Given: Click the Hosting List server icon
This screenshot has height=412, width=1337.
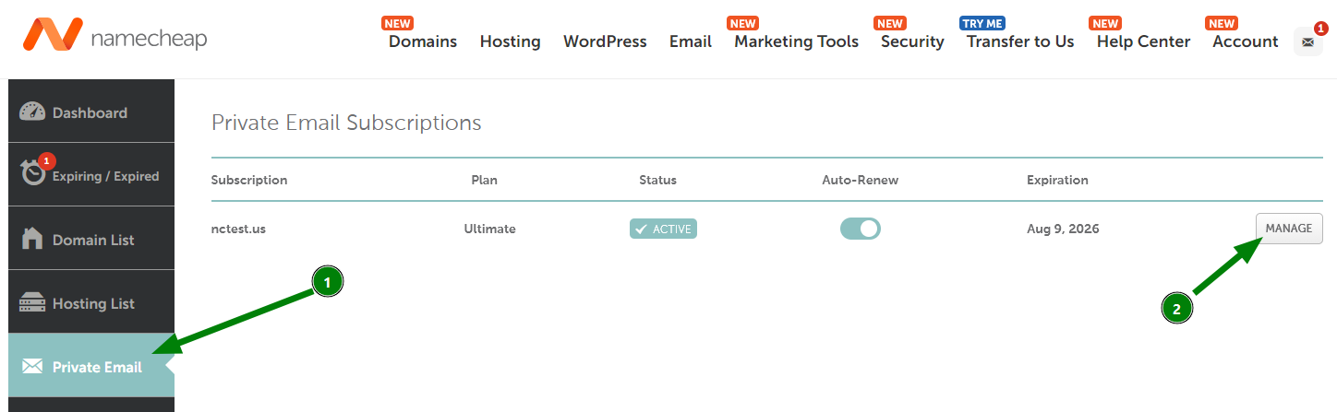Looking at the screenshot, I should [32, 303].
